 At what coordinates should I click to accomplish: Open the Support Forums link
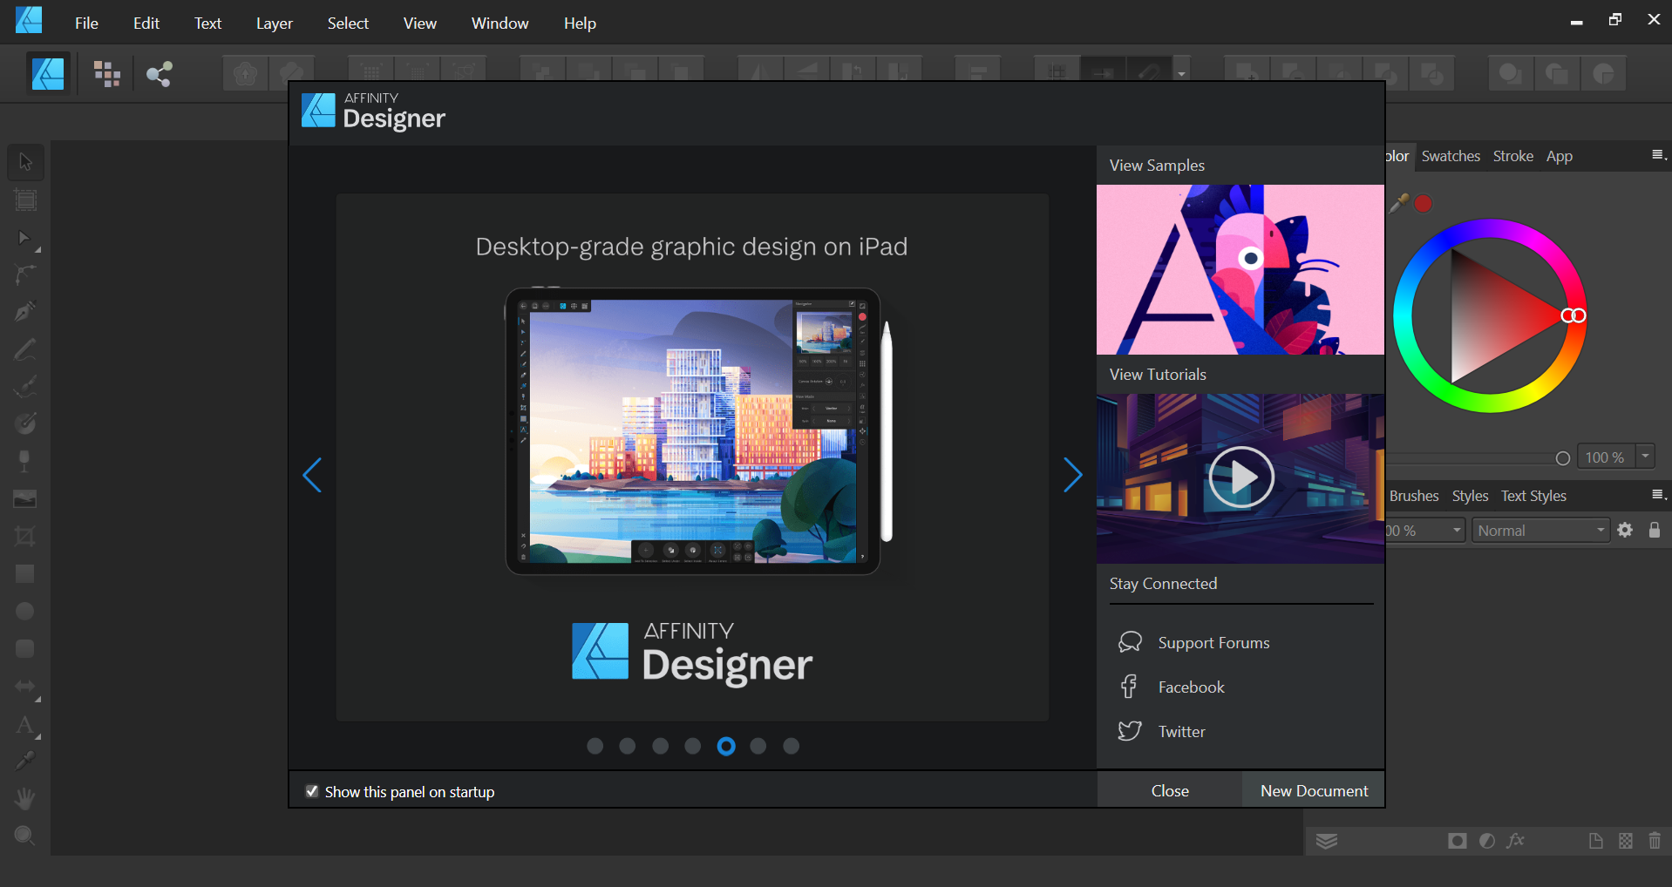1213,643
